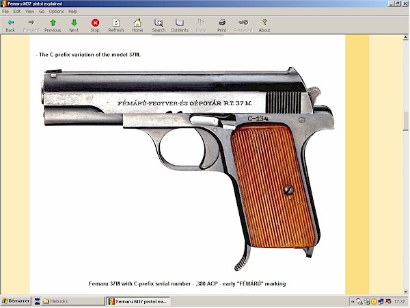
Task: Open the Search tool in the toolbar
Action: (159, 25)
